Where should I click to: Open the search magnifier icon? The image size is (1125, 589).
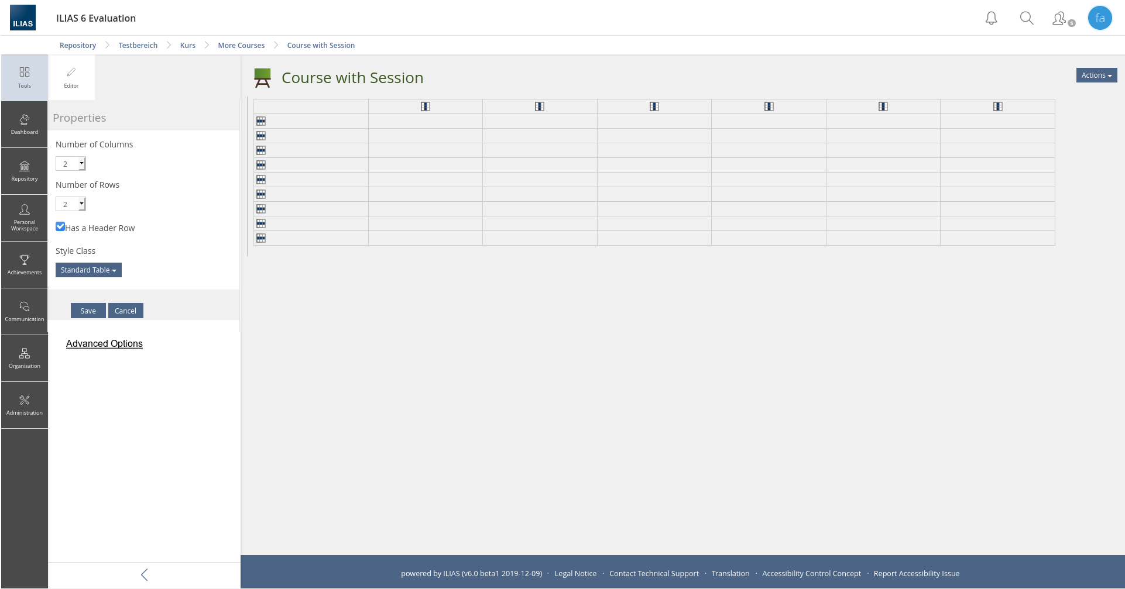tap(1027, 18)
